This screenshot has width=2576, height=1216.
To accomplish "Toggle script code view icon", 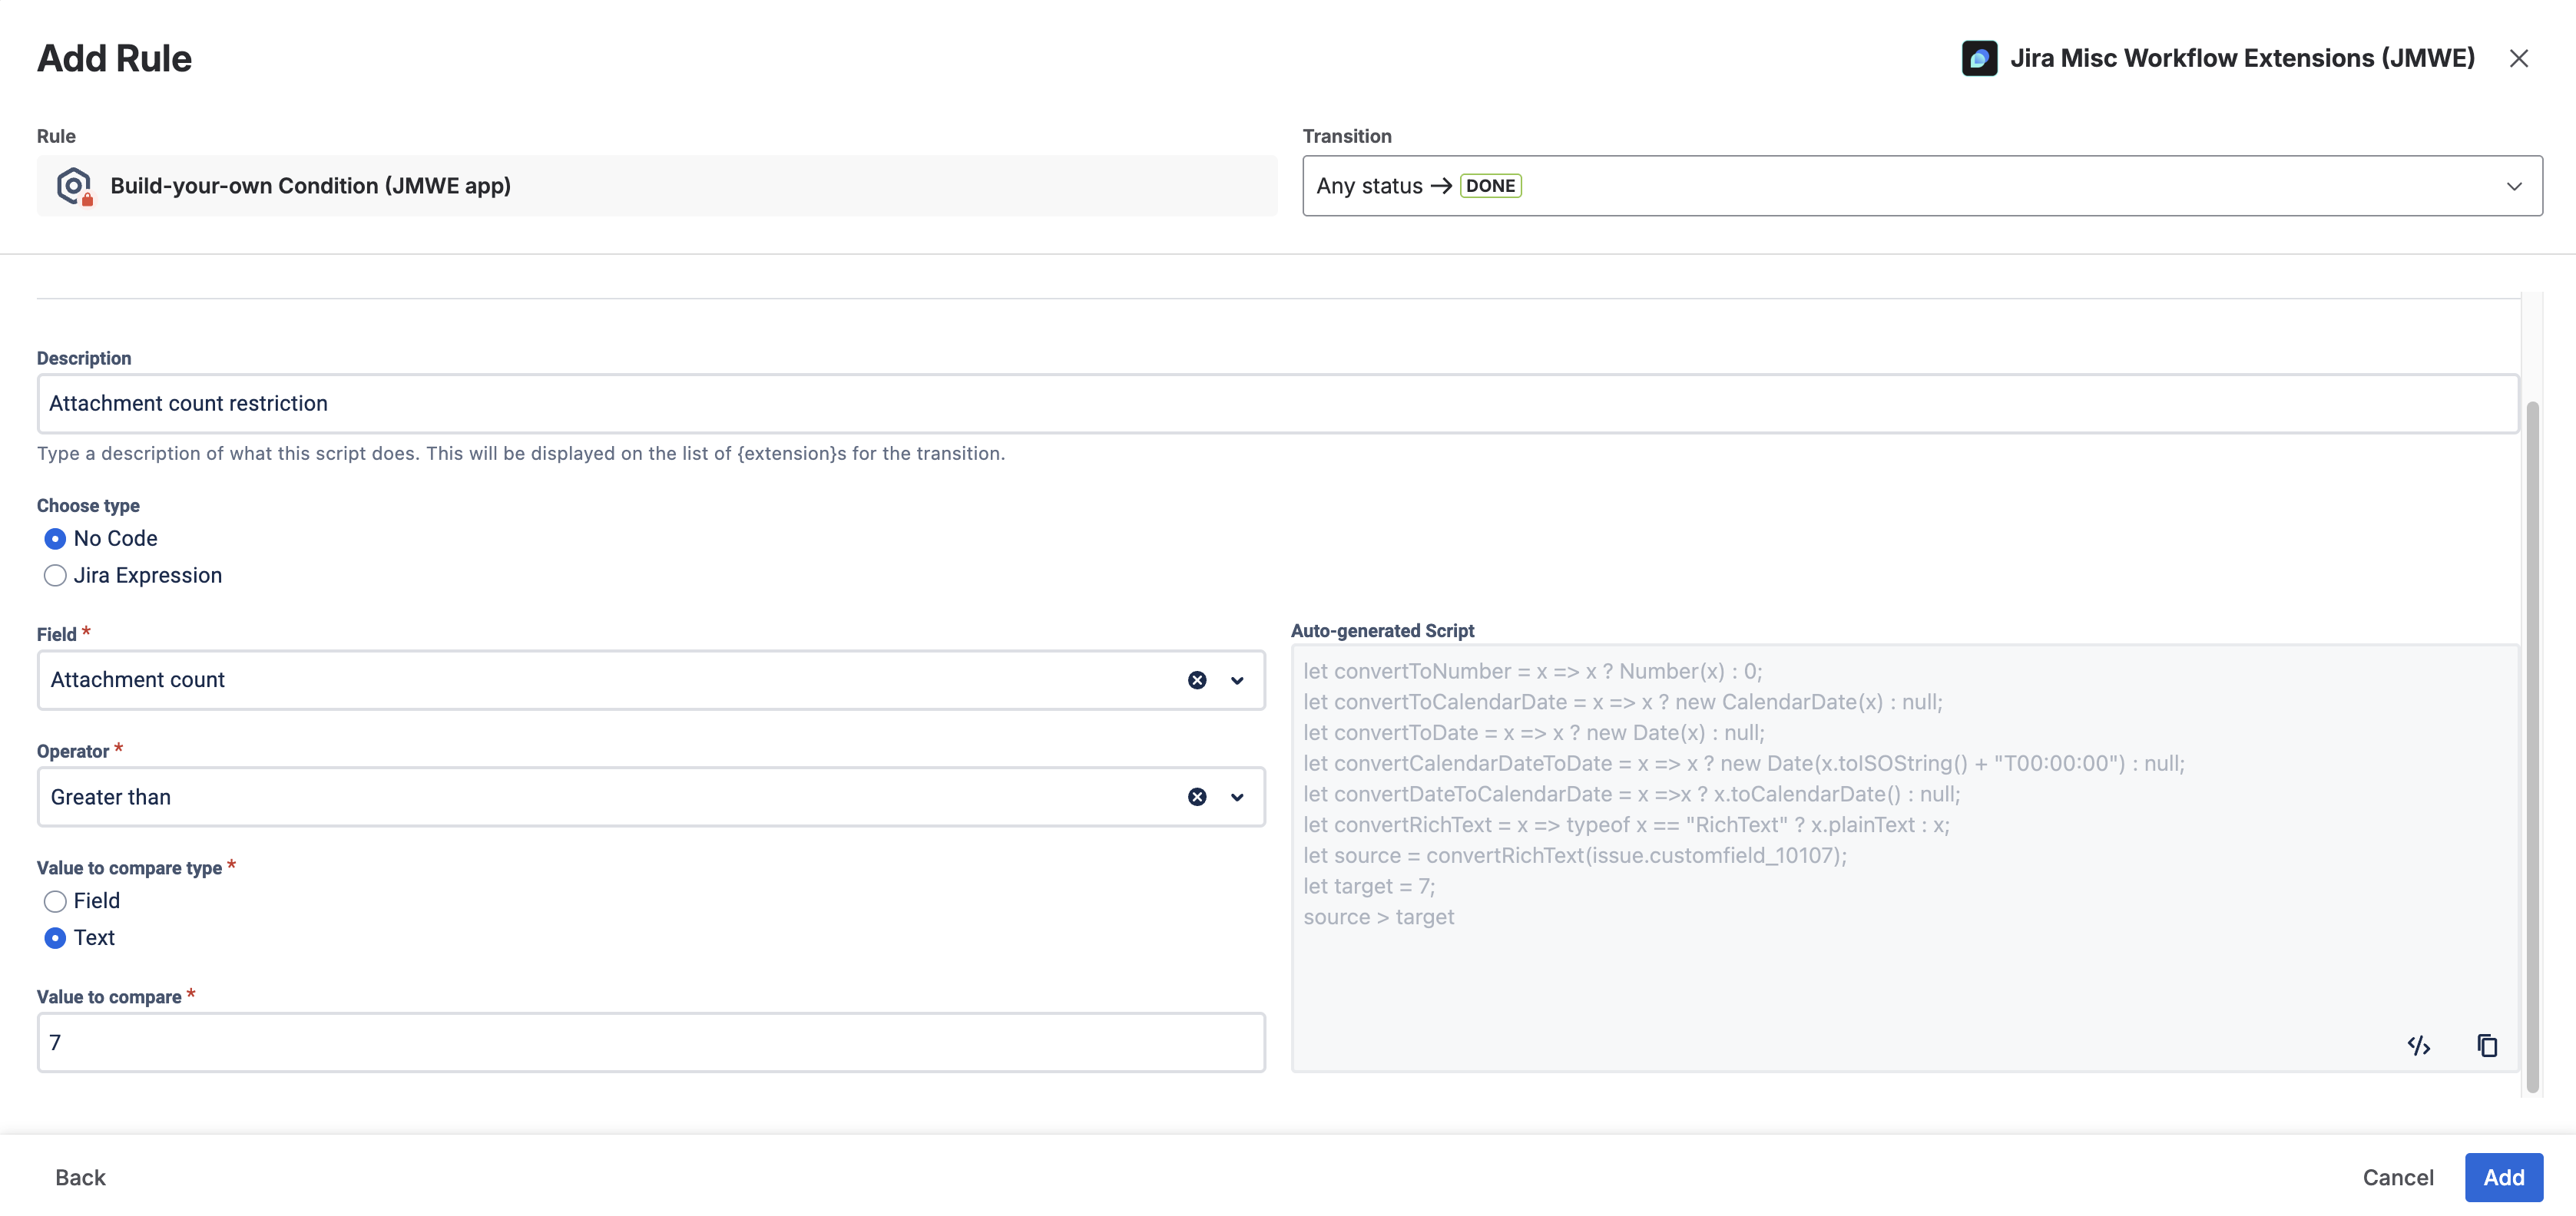I will 2418,1045.
